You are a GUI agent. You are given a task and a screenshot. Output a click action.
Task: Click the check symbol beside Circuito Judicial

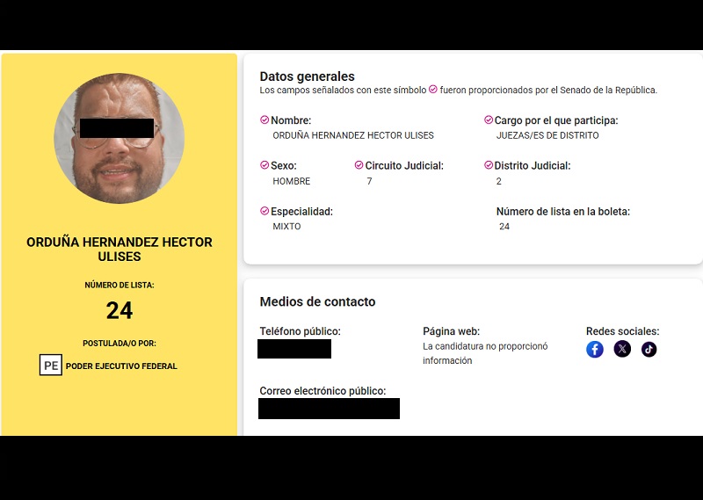359,165
